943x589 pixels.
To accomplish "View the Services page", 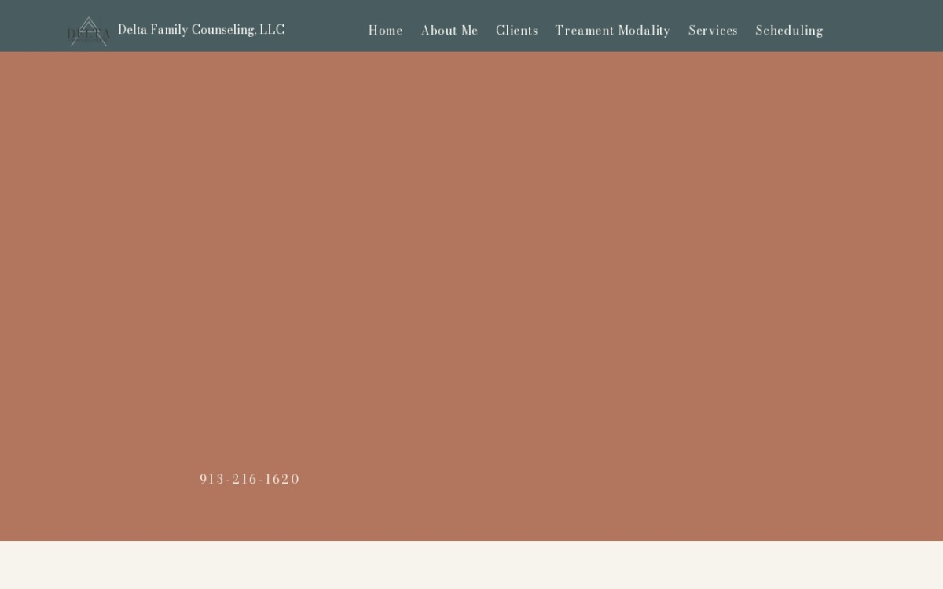I will click(713, 31).
